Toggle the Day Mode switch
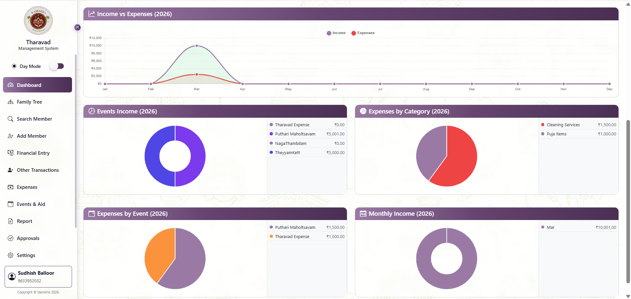Image resolution: width=631 pixels, height=299 pixels. point(57,66)
